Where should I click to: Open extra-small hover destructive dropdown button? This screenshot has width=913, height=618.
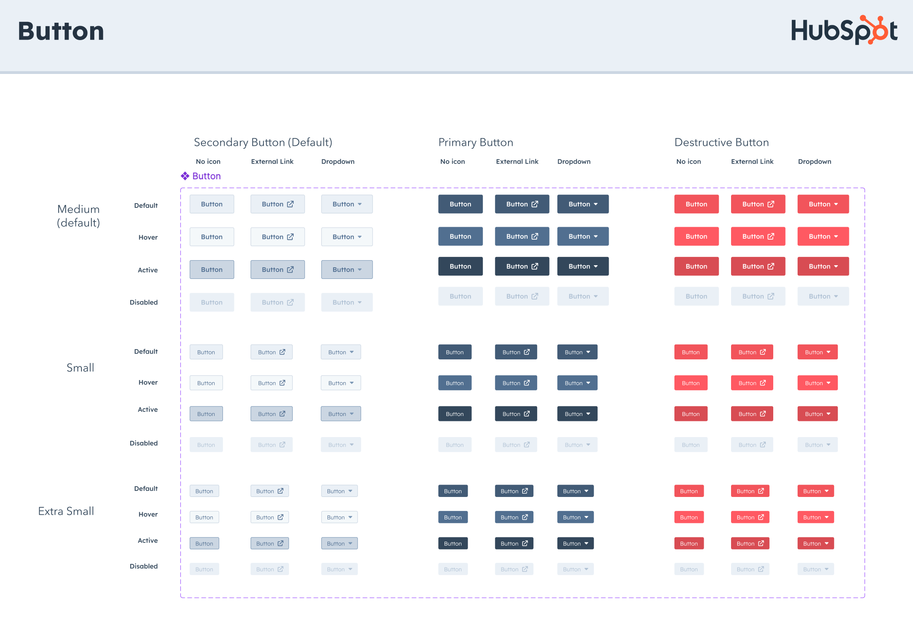[816, 517]
